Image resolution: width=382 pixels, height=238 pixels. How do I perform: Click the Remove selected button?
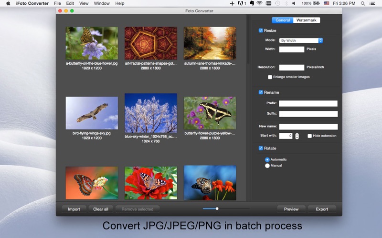pyautogui.click(x=138, y=209)
